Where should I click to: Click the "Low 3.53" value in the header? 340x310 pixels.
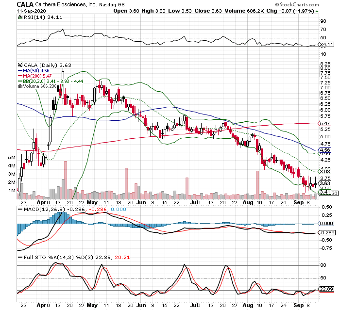(x=180, y=11)
